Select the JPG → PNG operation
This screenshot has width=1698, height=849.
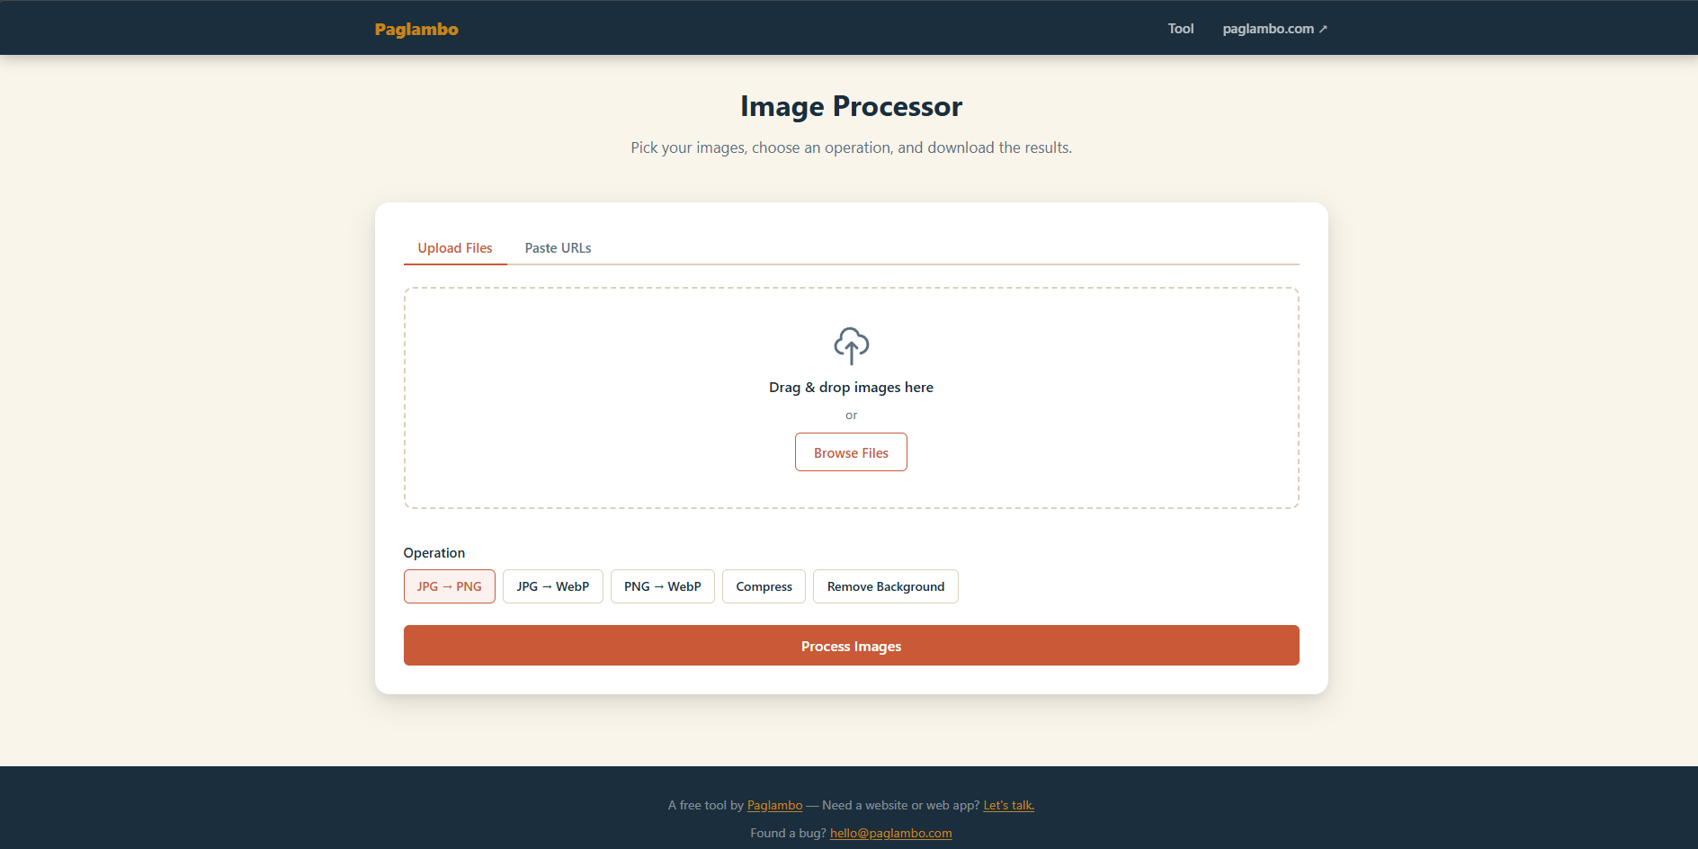click(449, 586)
